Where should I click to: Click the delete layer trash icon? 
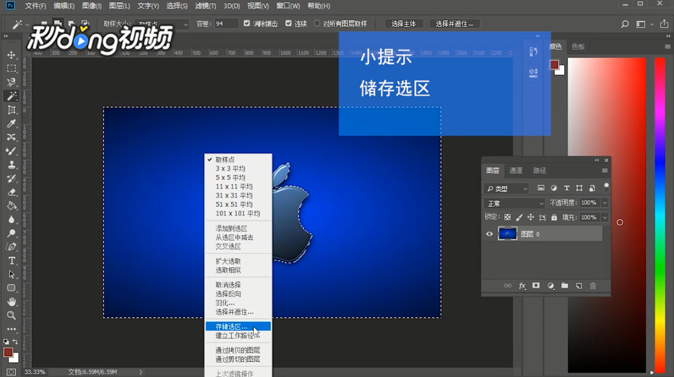point(593,286)
